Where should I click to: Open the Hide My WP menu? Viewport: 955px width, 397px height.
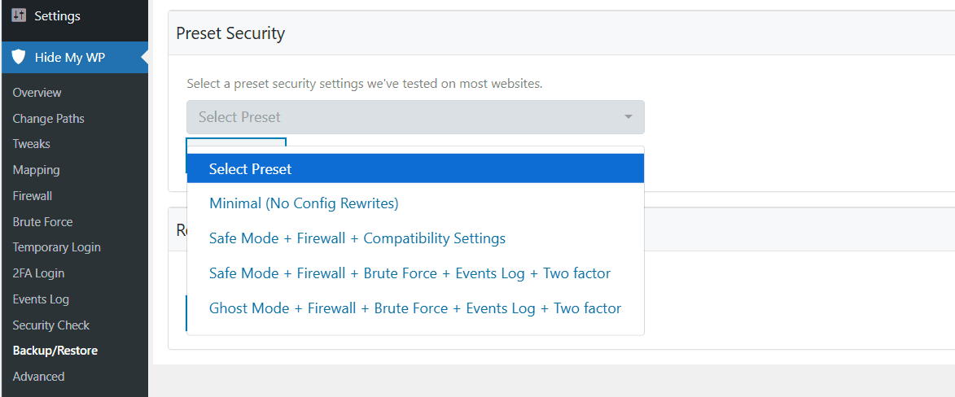click(x=74, y=57)
